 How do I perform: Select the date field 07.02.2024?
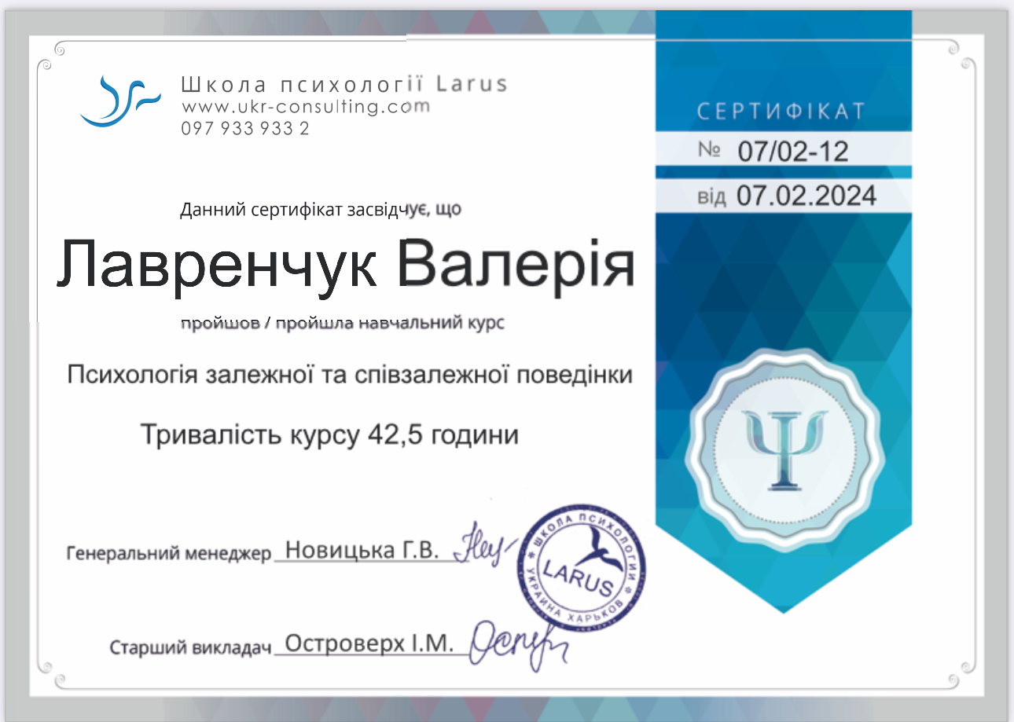pos(806,195)
